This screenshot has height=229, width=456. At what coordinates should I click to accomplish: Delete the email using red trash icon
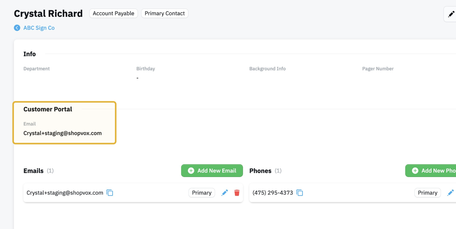[237, 193]
